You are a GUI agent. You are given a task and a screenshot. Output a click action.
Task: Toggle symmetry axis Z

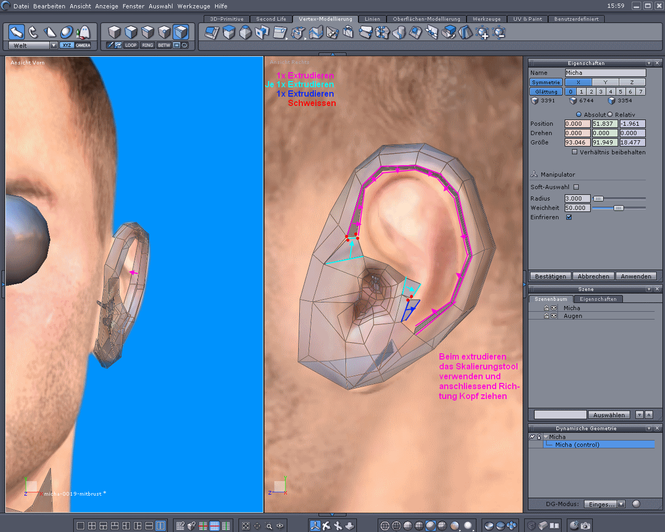click(632, 82)
